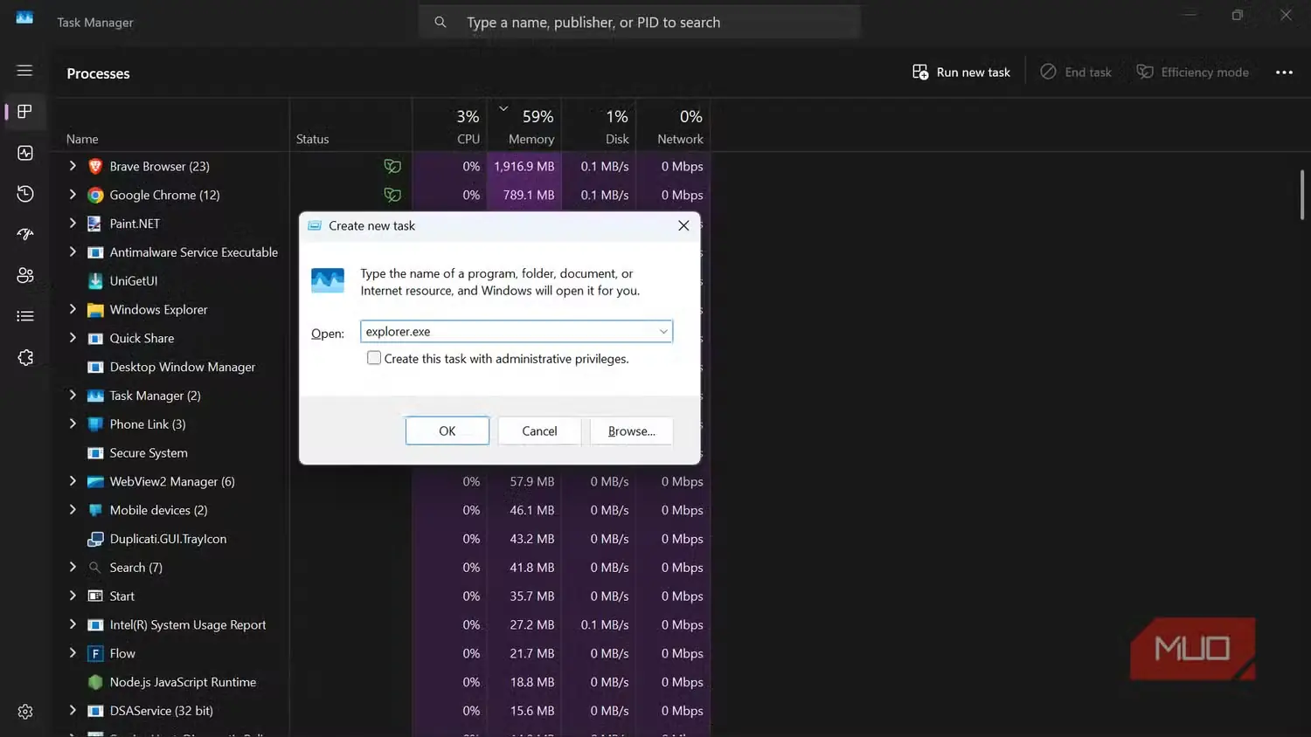This screenshot has height=737, width=1311.
Task: Click Brave Browser memory value 1,916.9 MB
Action: (x=524, y=167)
